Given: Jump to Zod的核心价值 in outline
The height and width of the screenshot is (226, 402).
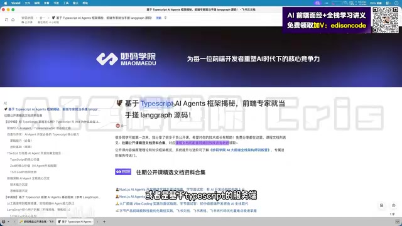Looking at the screenshot, I should click(33, 166).
